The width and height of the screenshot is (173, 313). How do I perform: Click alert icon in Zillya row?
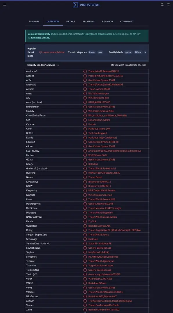click(85, 310)
